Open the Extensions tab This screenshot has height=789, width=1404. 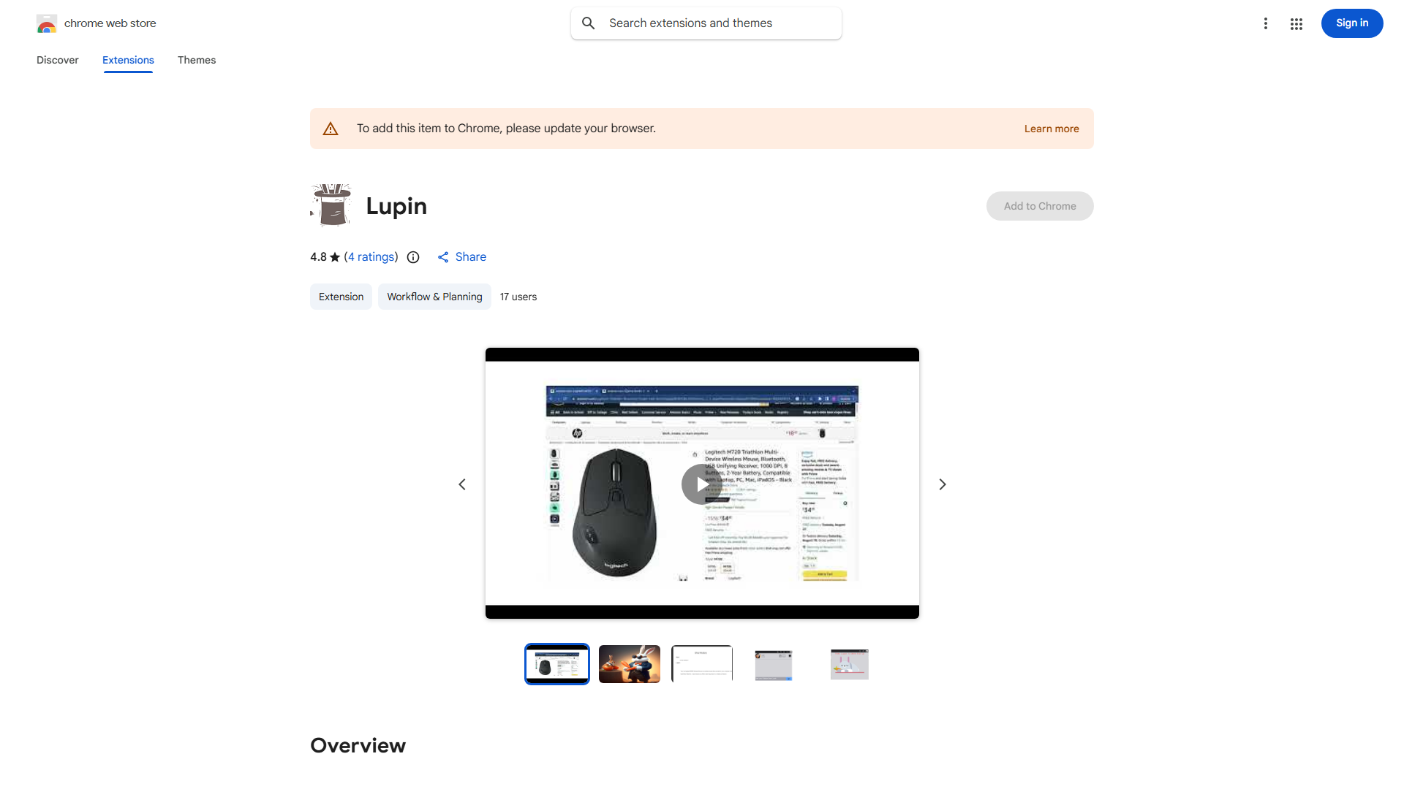128,60
